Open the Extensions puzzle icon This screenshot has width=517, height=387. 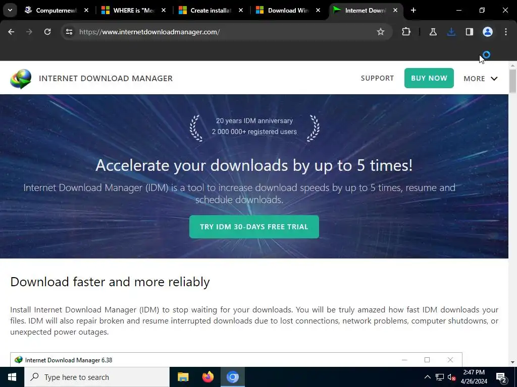pyautogui.click(x=406, y=32)
